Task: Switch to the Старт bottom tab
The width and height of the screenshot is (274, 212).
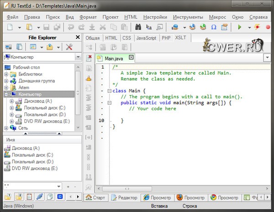Action: click(95, 197)
